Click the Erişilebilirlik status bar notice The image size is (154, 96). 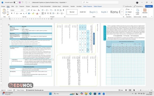[35, 90]
